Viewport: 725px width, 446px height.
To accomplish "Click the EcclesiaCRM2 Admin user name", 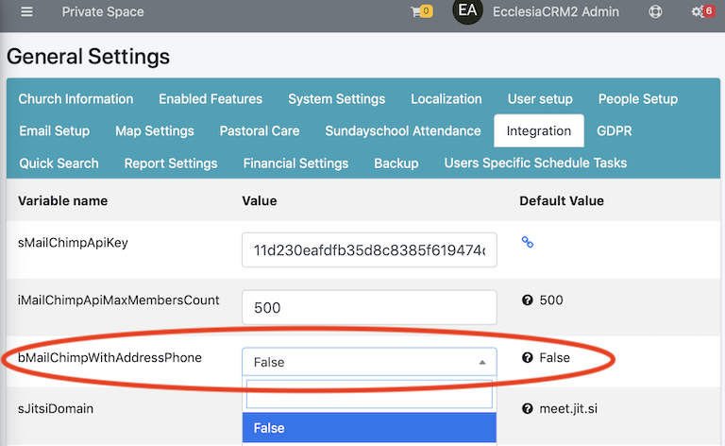I will [556, 11].
